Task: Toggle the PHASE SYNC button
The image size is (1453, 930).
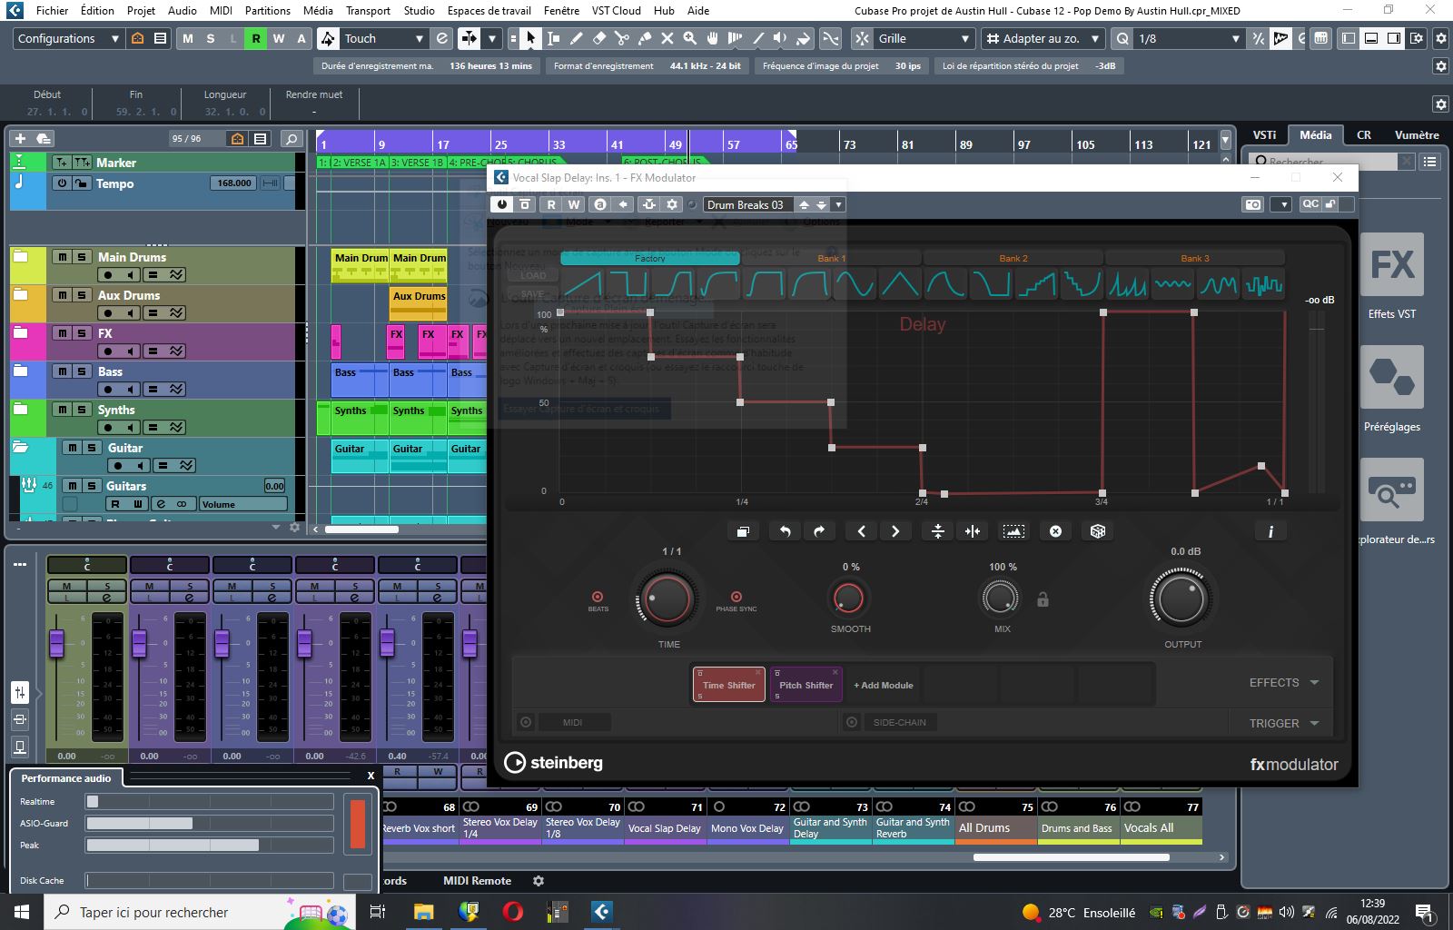Action: pyautogui.click(x=736, y=597)
